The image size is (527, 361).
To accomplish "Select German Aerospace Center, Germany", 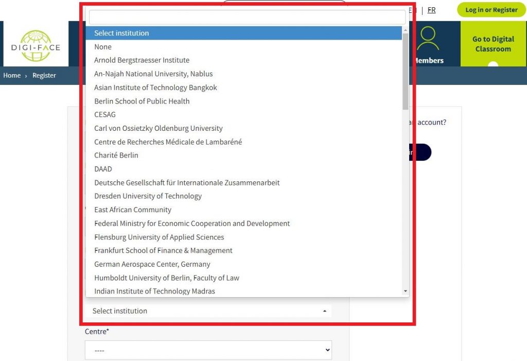I will 243,264.
